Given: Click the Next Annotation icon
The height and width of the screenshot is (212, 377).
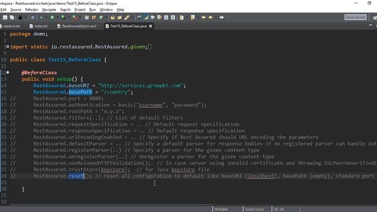Looking at the screenshot, I should (x=181, y=17).
